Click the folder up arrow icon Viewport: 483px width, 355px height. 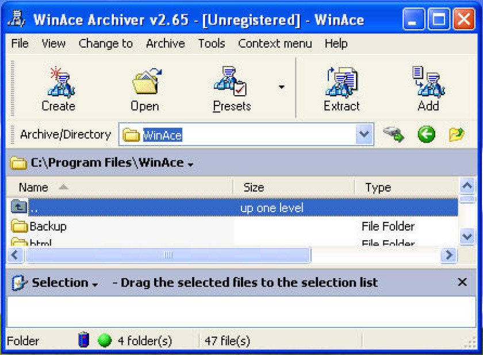(x=456, y=134)
